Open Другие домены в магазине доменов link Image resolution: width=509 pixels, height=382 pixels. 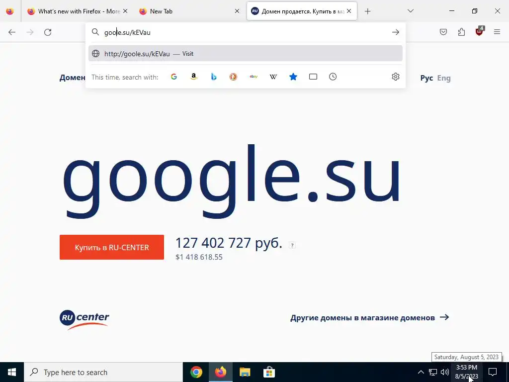(370, 317)
